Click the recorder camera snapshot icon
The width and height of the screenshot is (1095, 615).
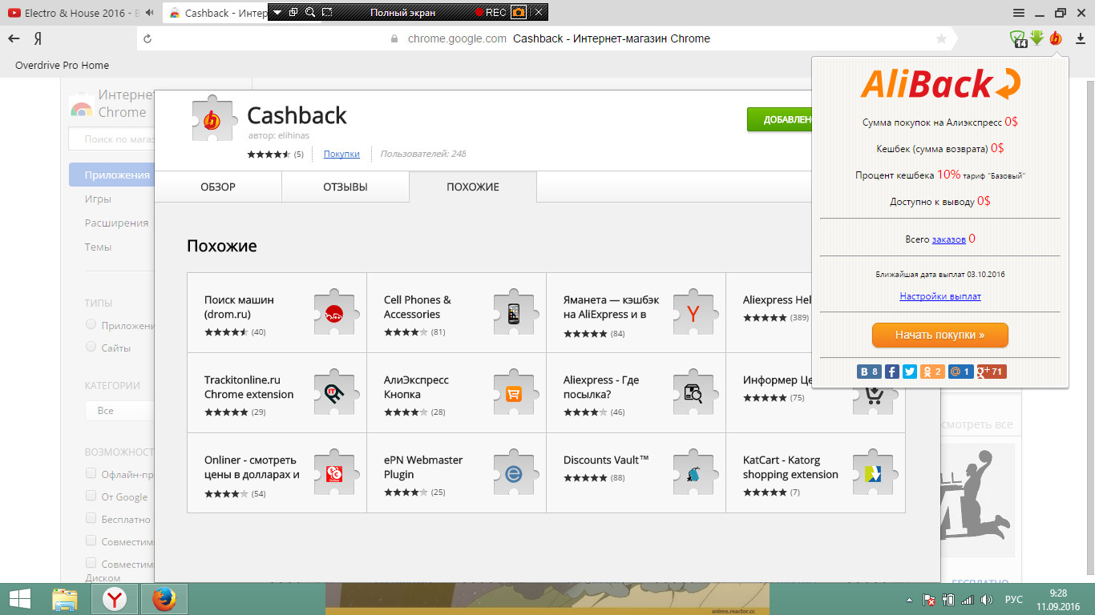click(519, 13)
